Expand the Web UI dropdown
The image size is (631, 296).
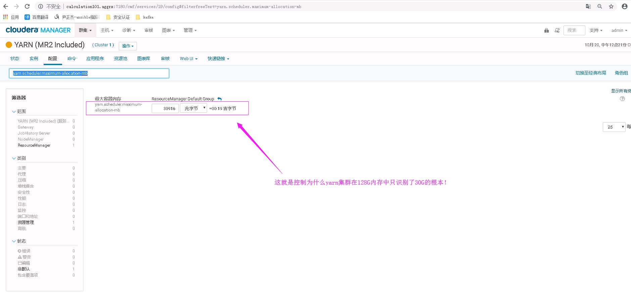pyautogui.click(x=189, y=58)
